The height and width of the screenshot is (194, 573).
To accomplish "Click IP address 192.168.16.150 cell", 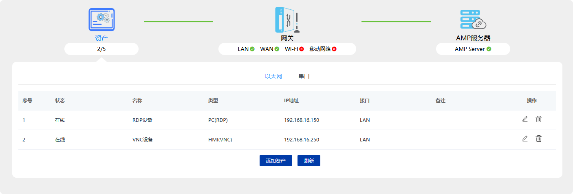I will [x=302, y=120].
